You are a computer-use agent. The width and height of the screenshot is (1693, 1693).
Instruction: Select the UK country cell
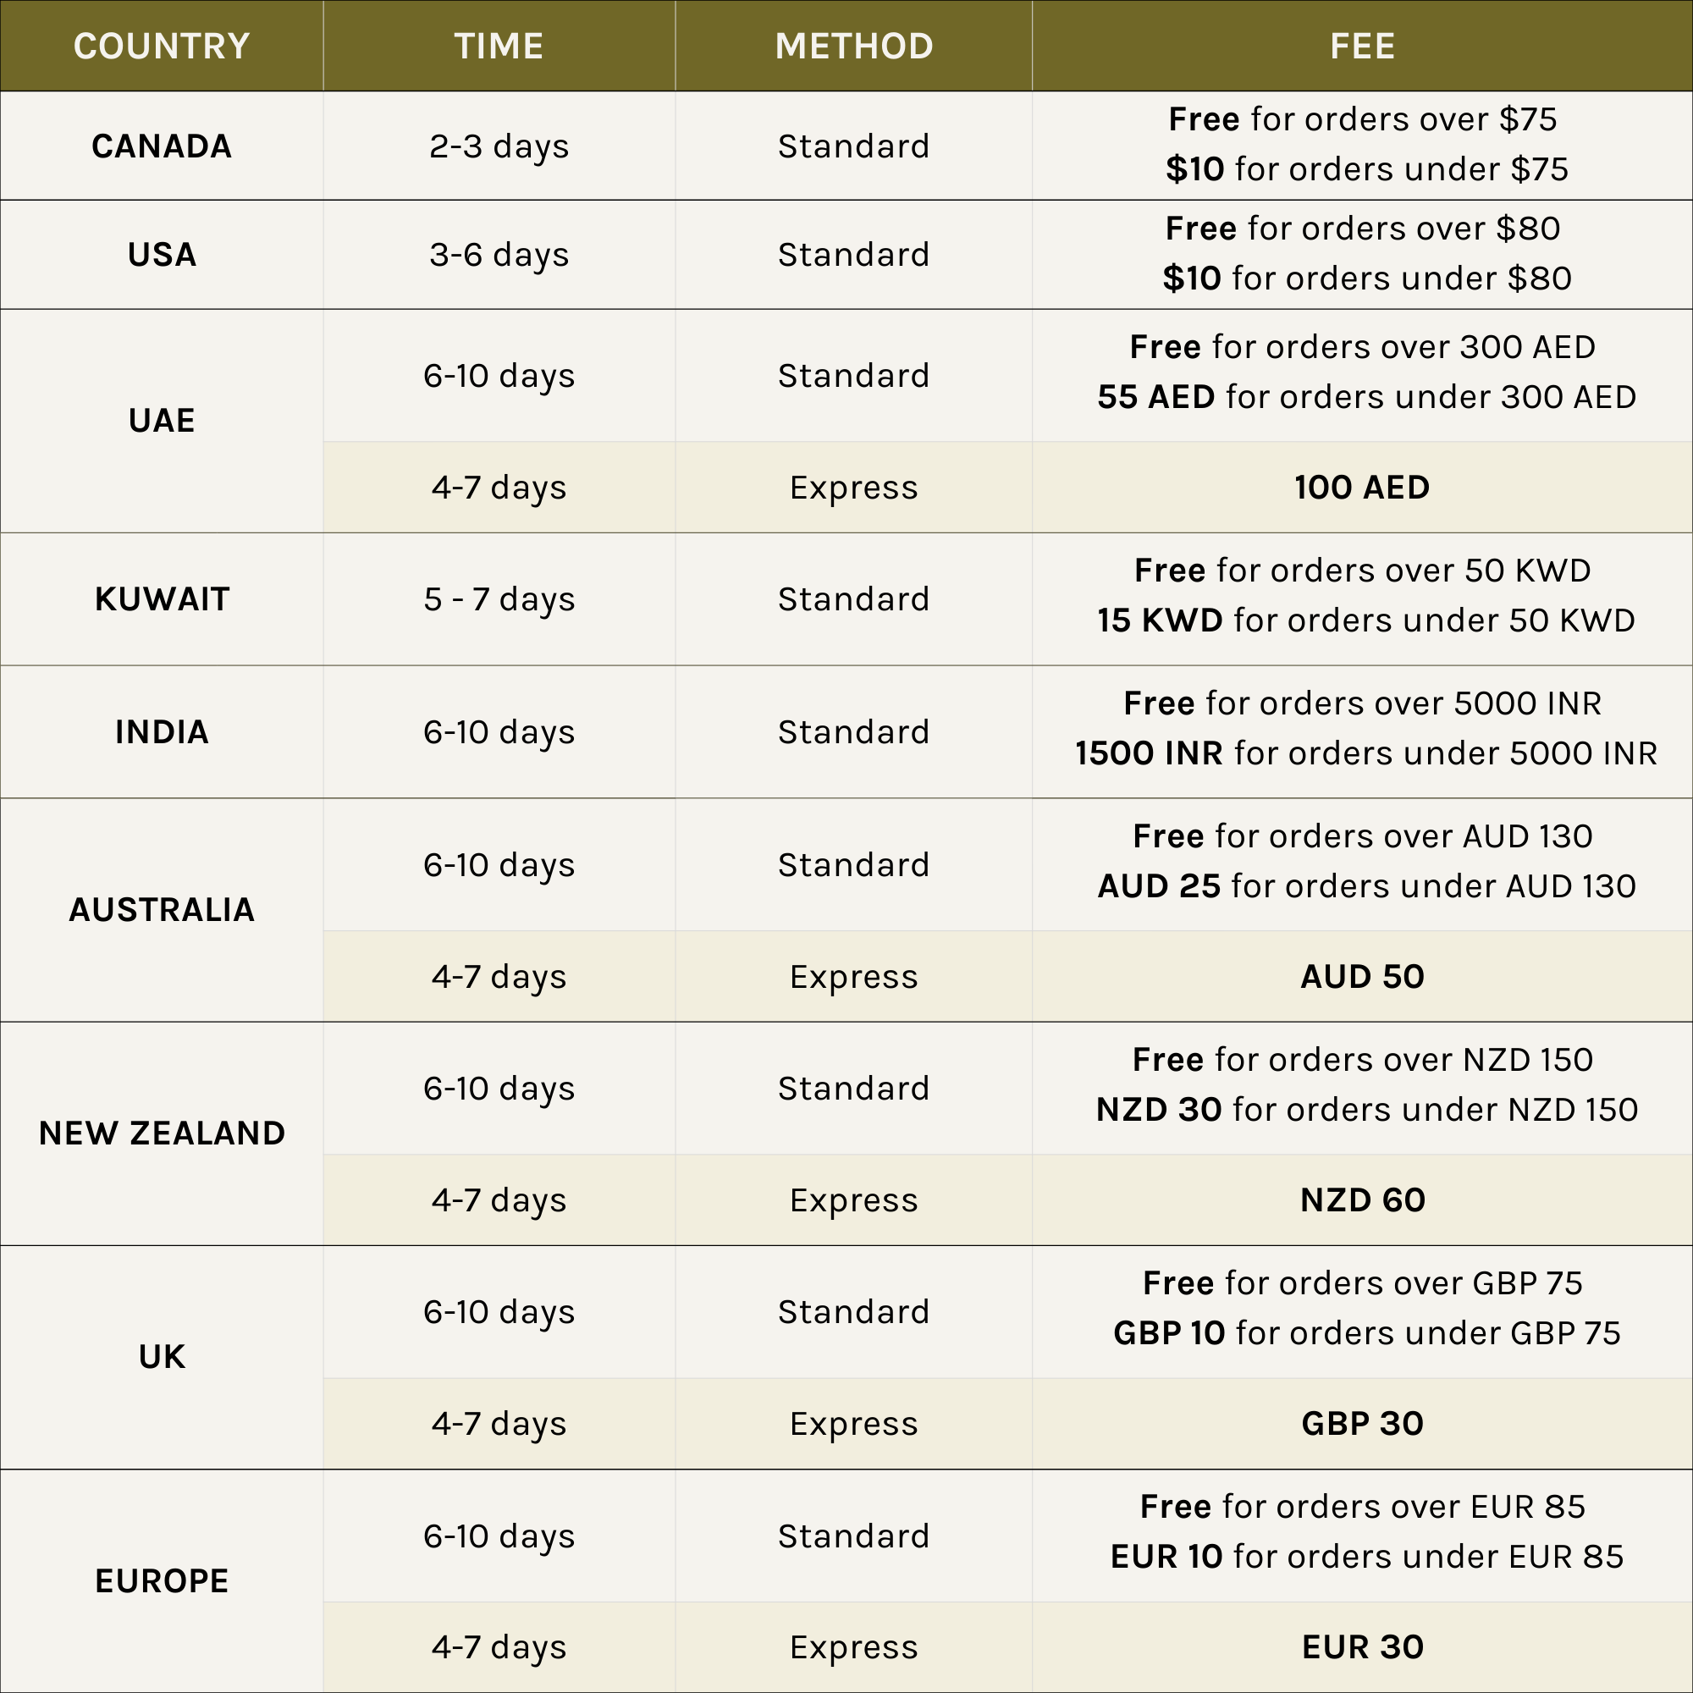tap(161, 1356)
